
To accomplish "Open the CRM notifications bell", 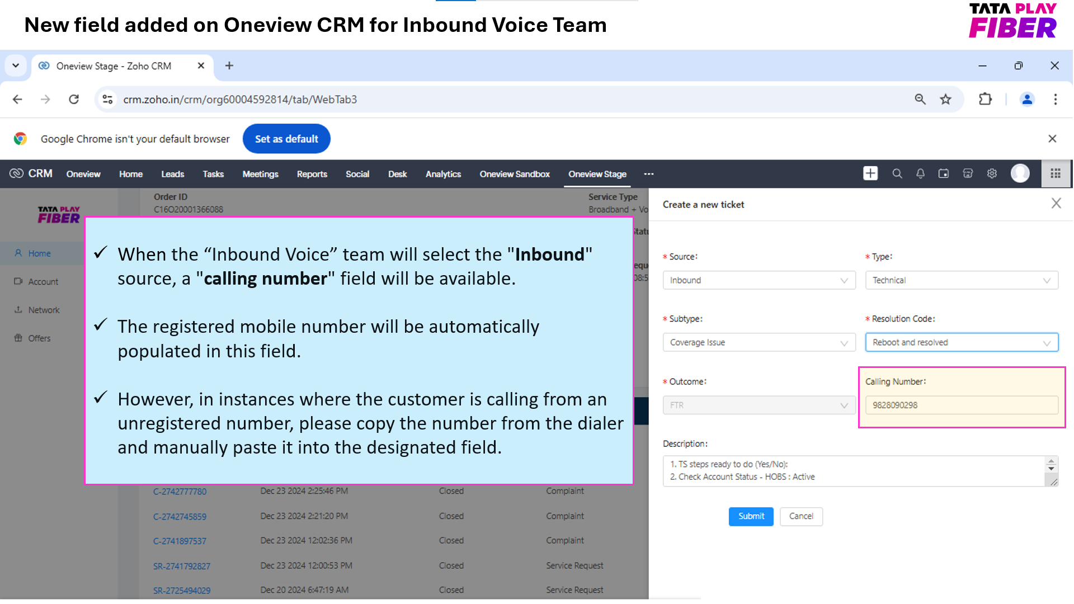I will click(920, 174).
